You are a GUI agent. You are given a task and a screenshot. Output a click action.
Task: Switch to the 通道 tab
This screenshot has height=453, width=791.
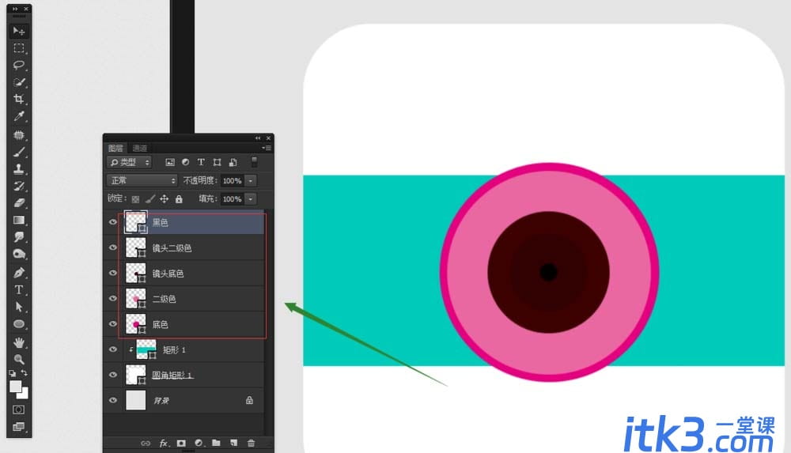tap(140, 148)
